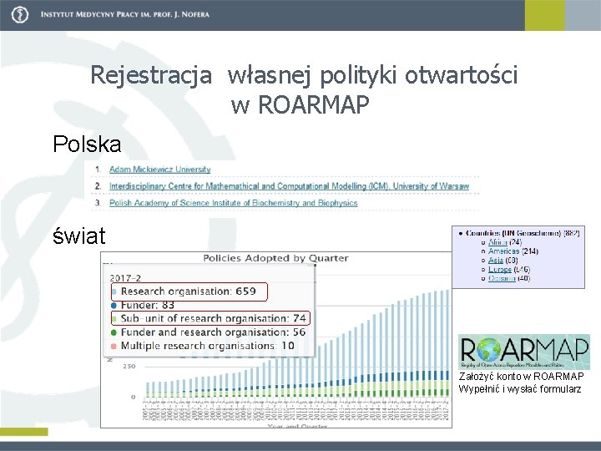Click the green Funder and research organisation dot
Viewport: 601px width, 451px height.
click(x=114, y=332)
